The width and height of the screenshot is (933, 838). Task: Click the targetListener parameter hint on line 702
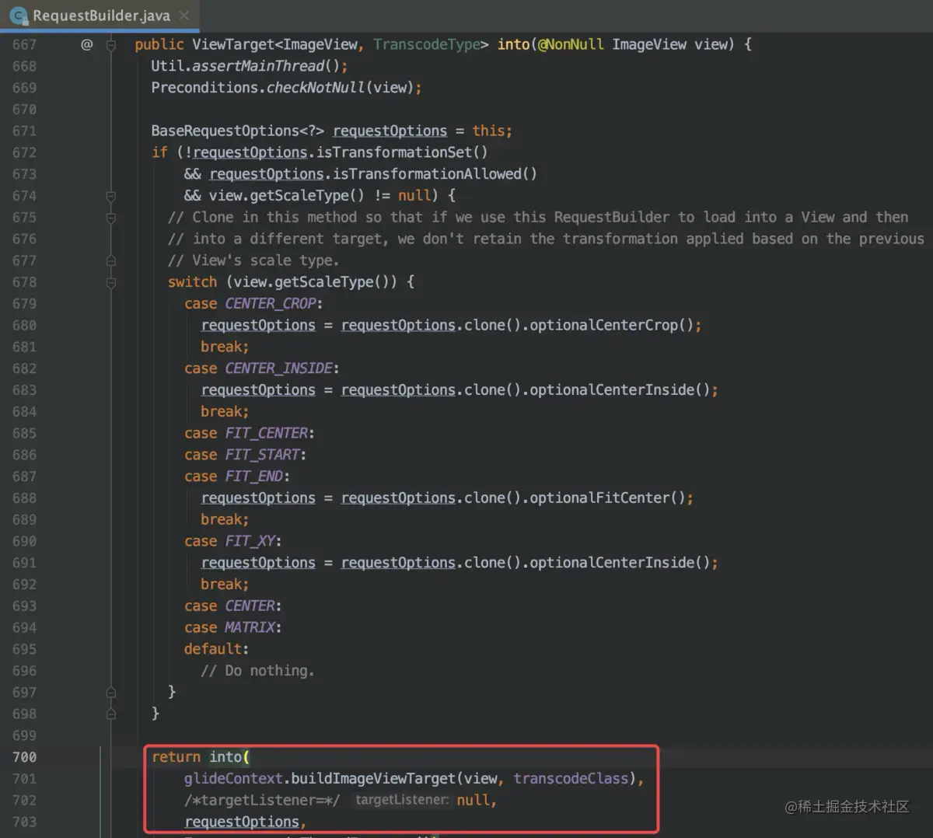point(402,800)
